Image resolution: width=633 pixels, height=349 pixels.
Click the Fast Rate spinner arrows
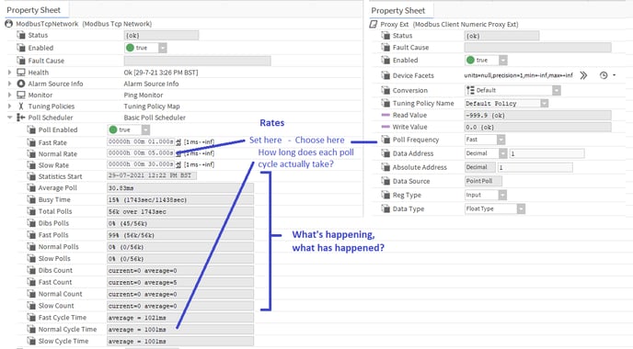point(178,142)
